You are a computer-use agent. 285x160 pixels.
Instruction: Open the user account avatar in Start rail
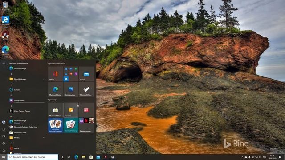[x=4, y=122]
